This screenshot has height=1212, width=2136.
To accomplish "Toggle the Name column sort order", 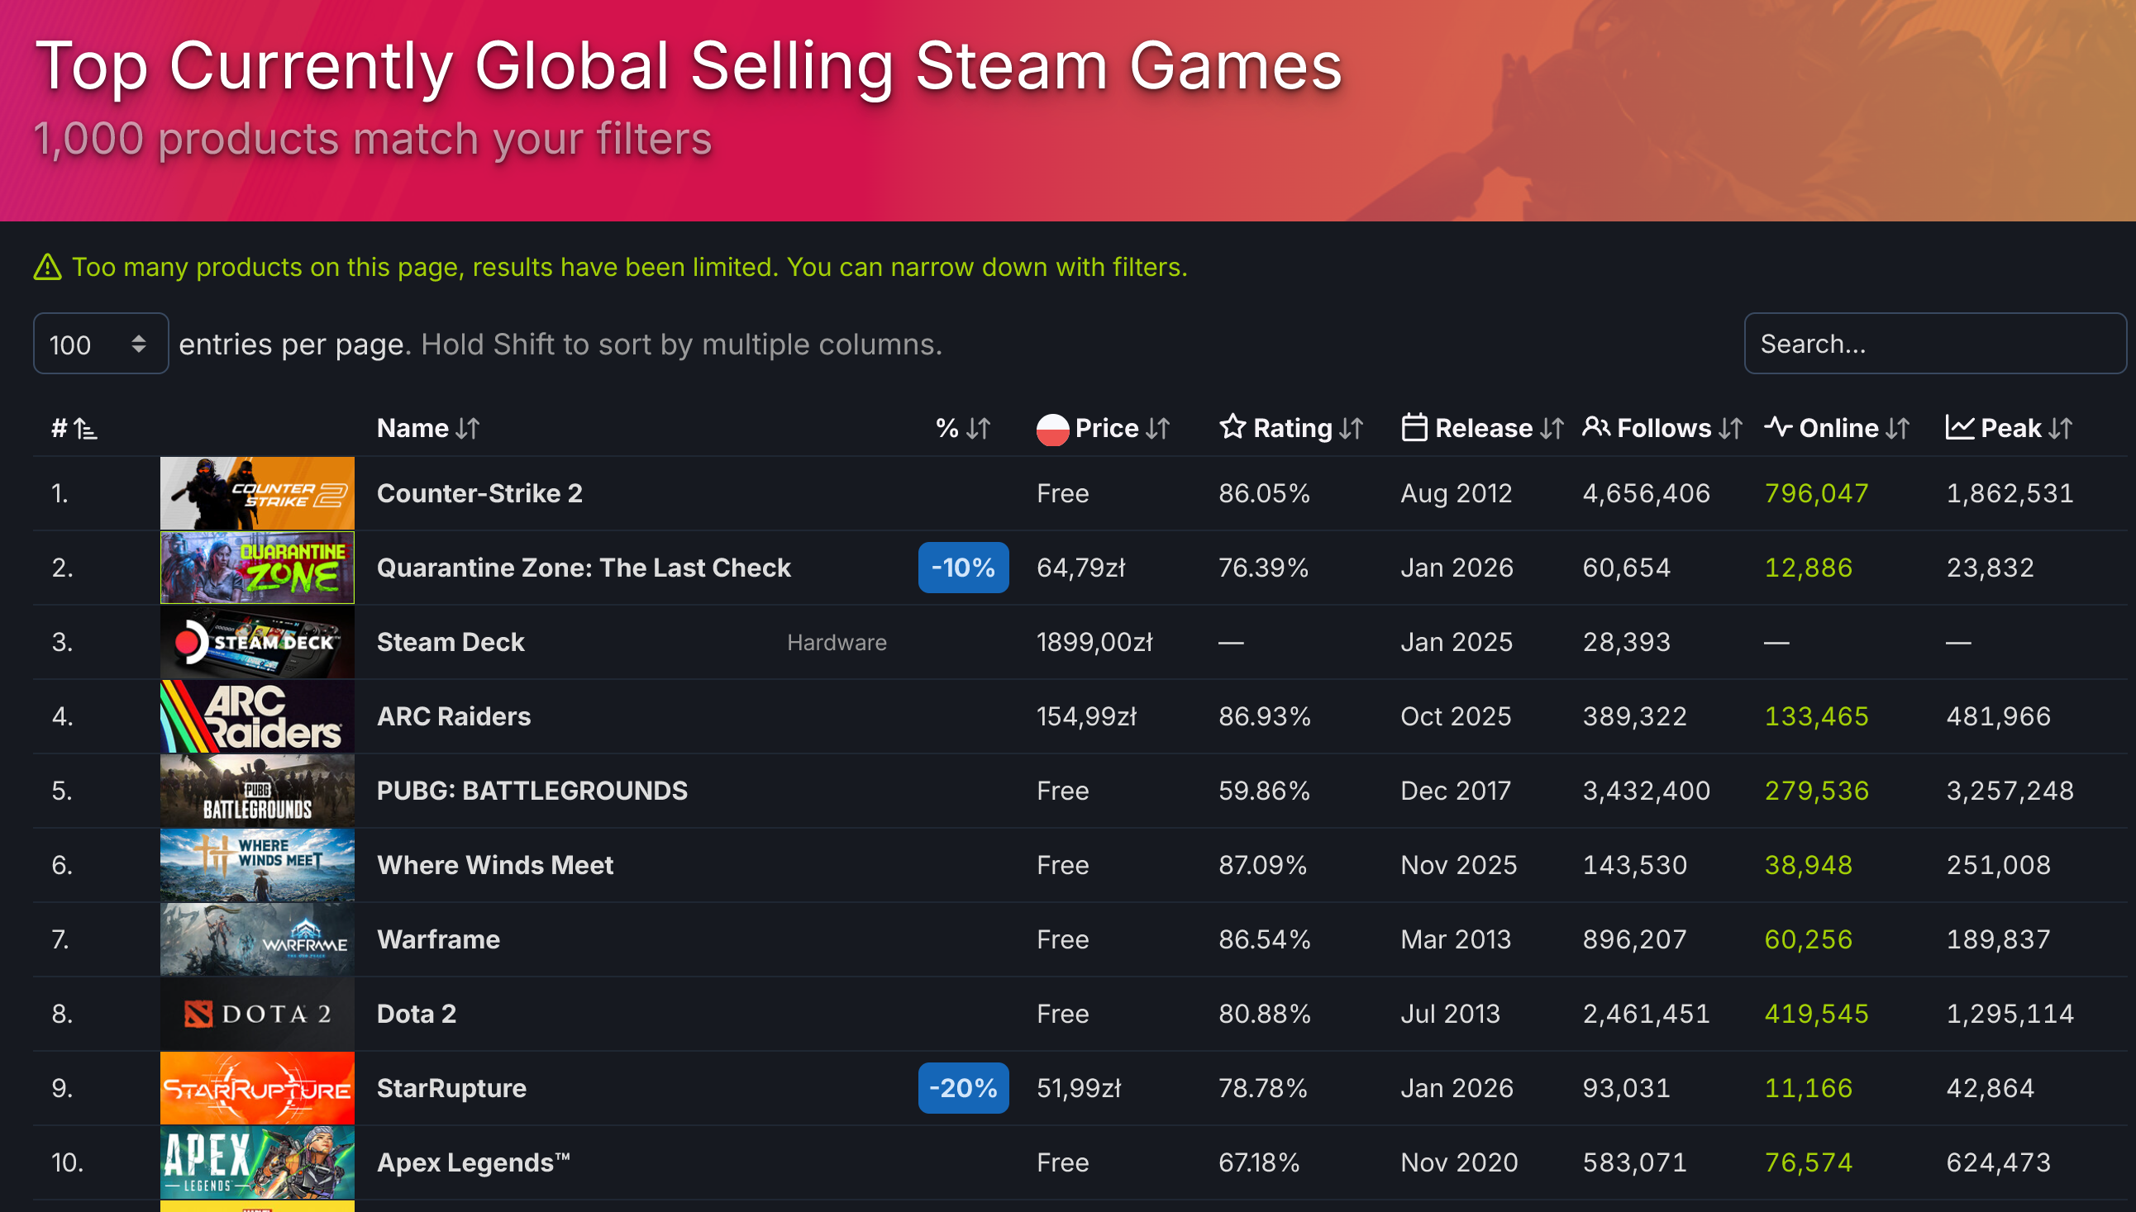I will tap(467, 428).
